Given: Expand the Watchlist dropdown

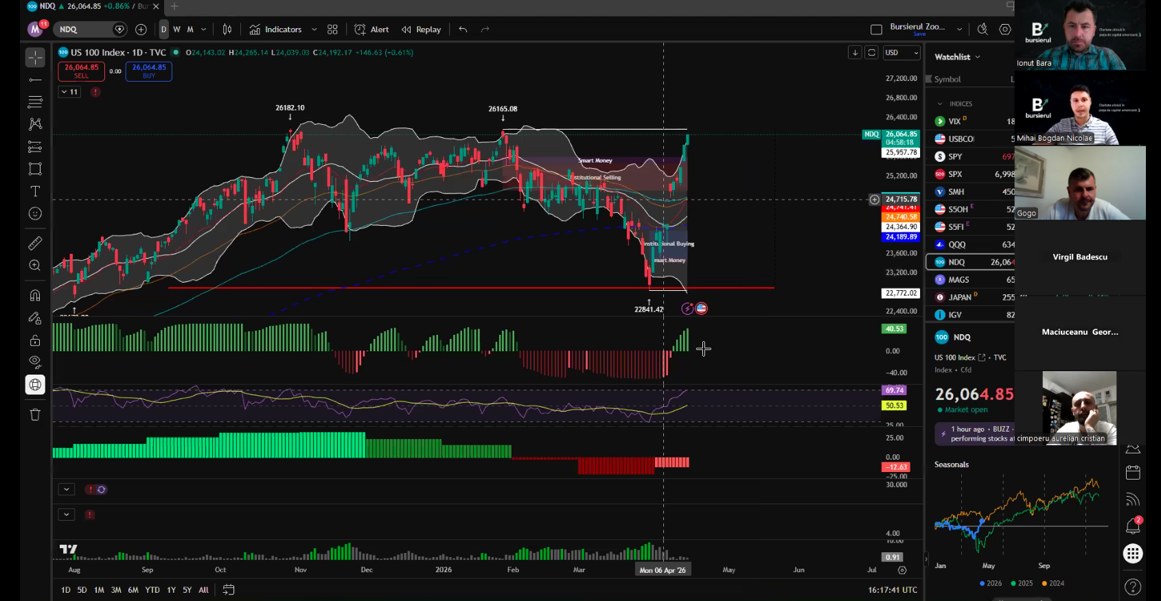Looking at the screenshot, I should pos(957,57).
